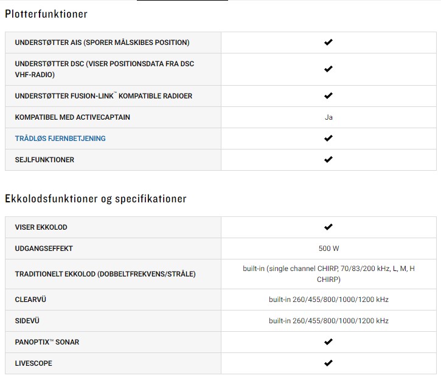
Task: Click the Plotterfunktioner section heading
Action: (46, 13)
